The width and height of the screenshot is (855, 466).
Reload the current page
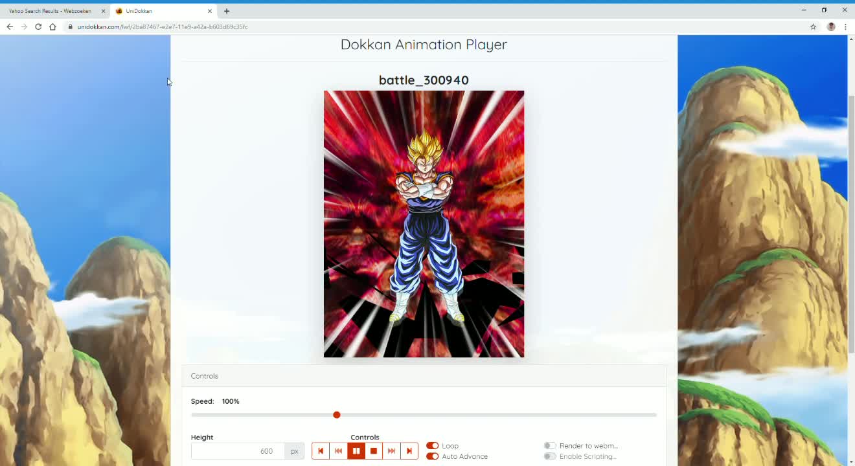click(38, 27)
